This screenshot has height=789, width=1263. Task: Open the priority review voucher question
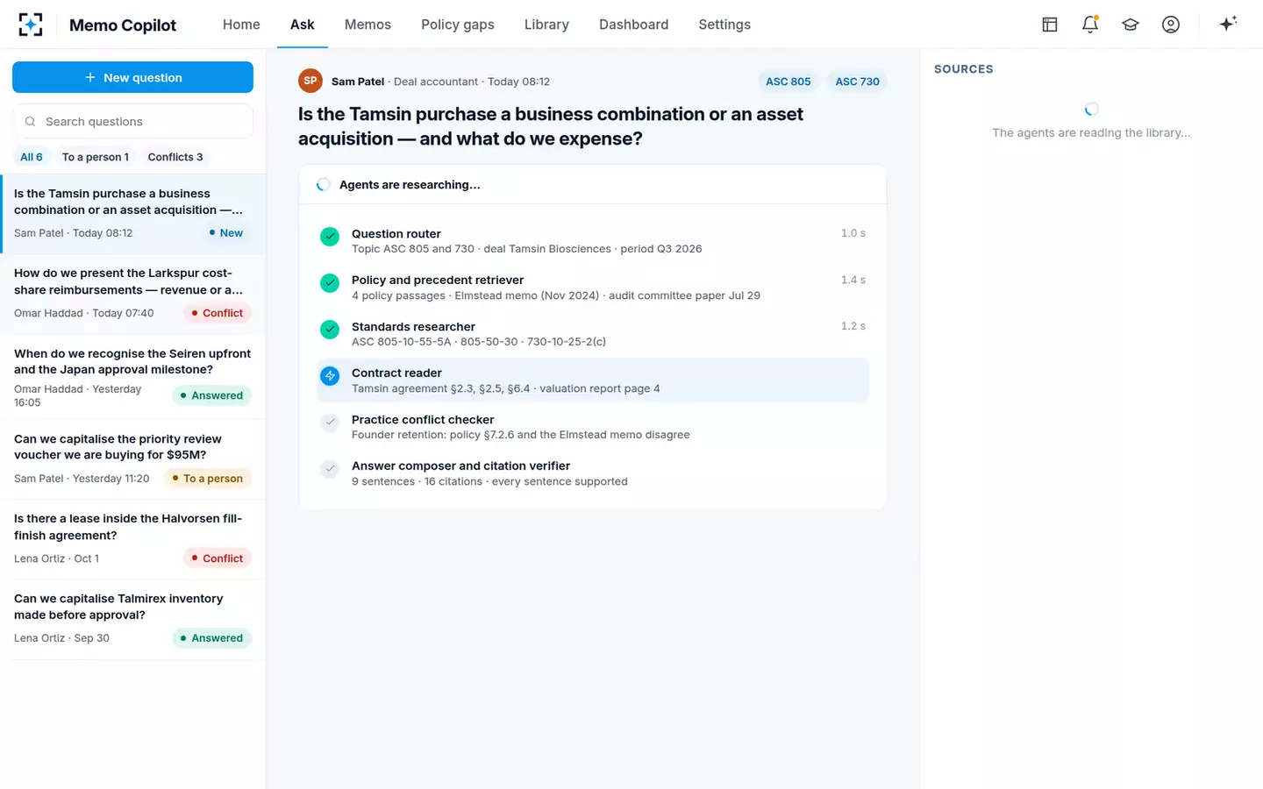pyautogui.click(x=132, y=459)
